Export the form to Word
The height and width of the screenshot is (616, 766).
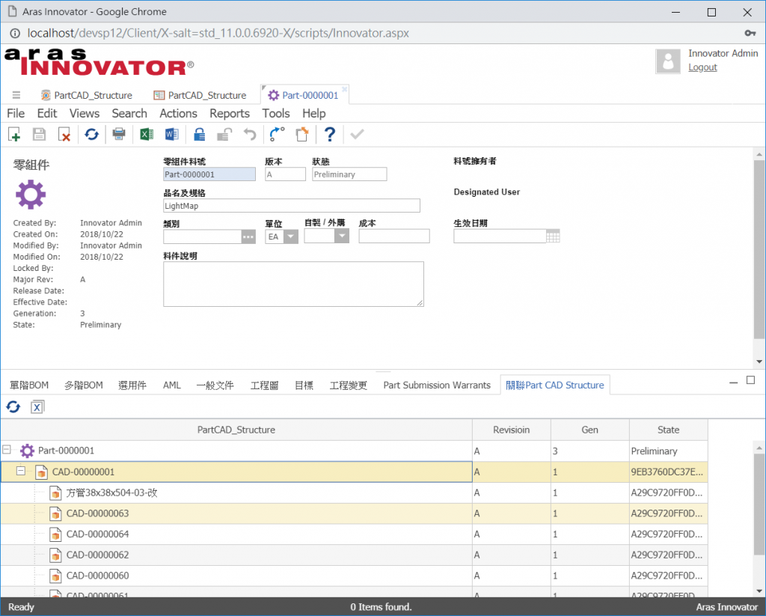(171, 134)
